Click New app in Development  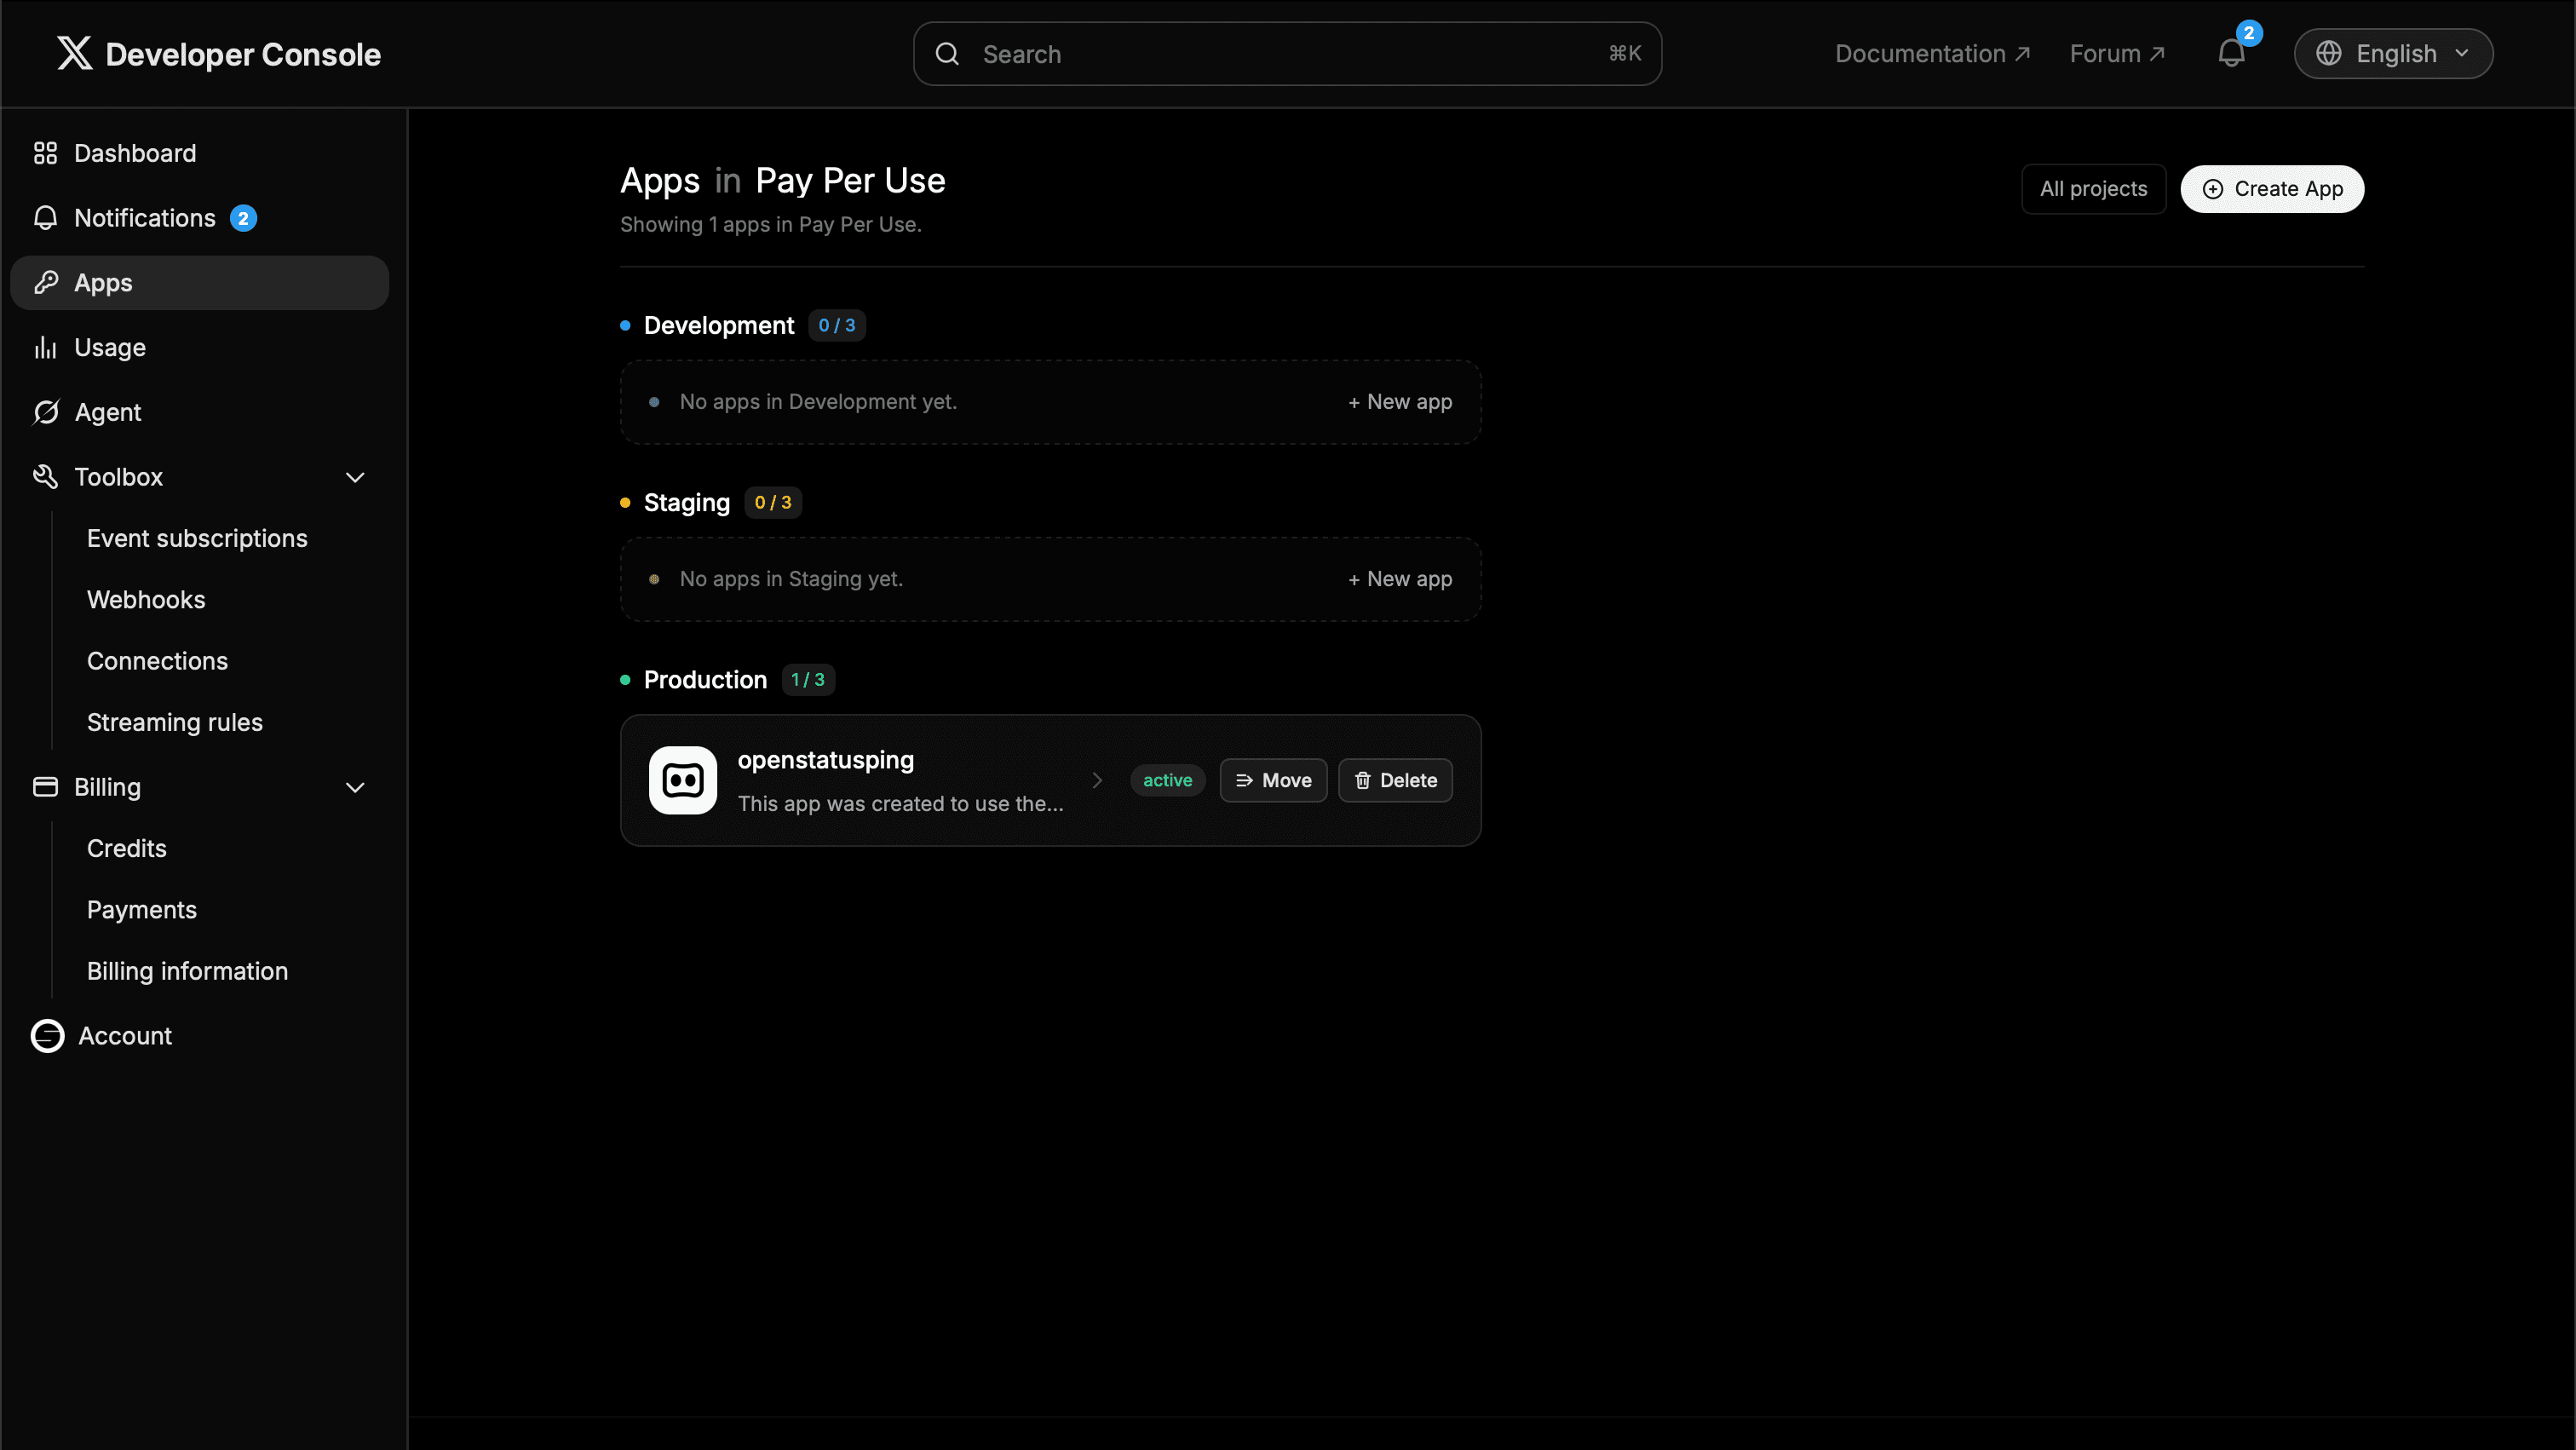pos(1400,402)
